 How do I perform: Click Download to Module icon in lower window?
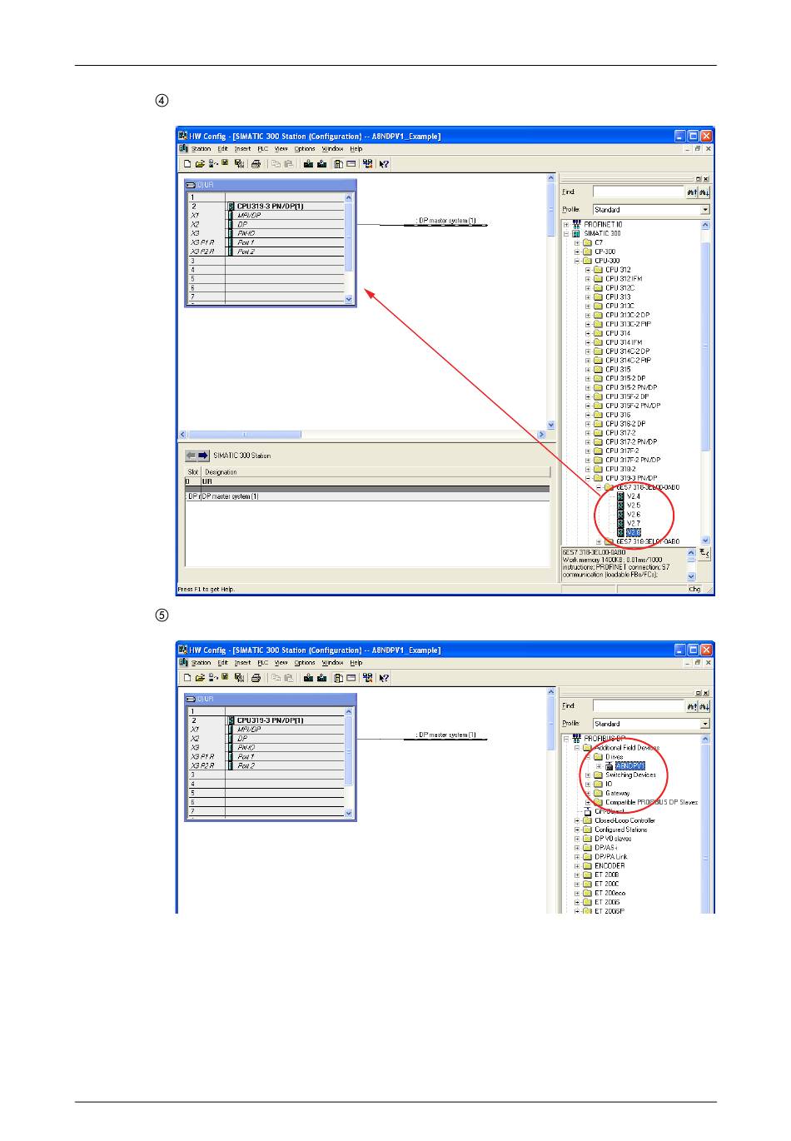pos(308,678)
